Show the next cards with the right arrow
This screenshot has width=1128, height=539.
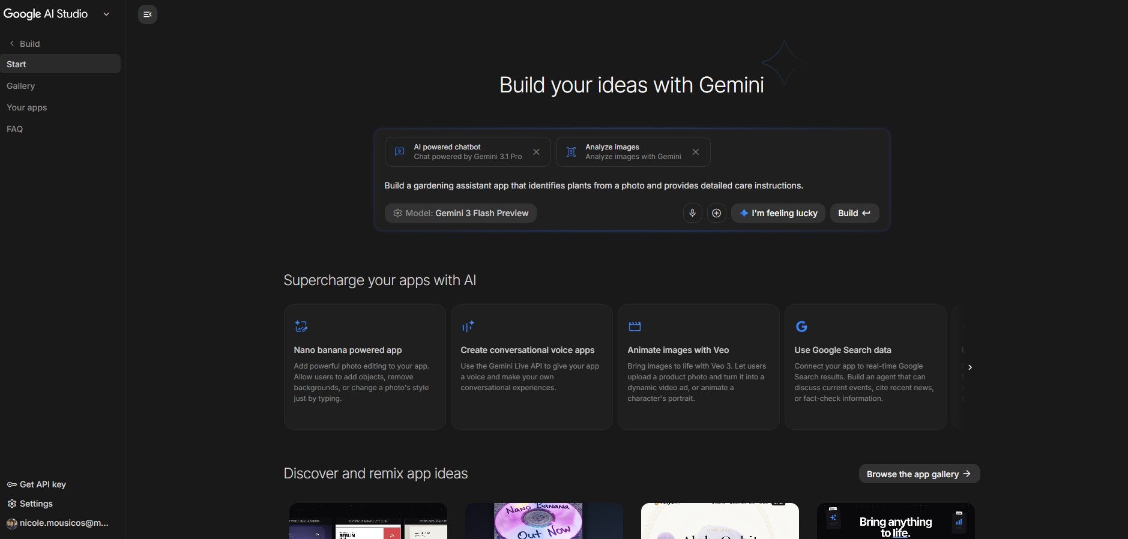click(x=970, y=367)
